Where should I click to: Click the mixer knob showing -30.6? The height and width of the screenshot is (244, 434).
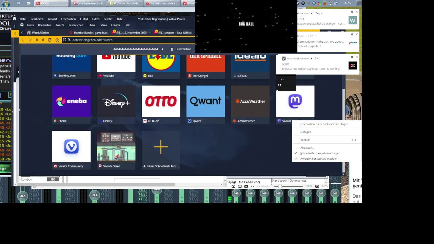(x=95, y=195)
